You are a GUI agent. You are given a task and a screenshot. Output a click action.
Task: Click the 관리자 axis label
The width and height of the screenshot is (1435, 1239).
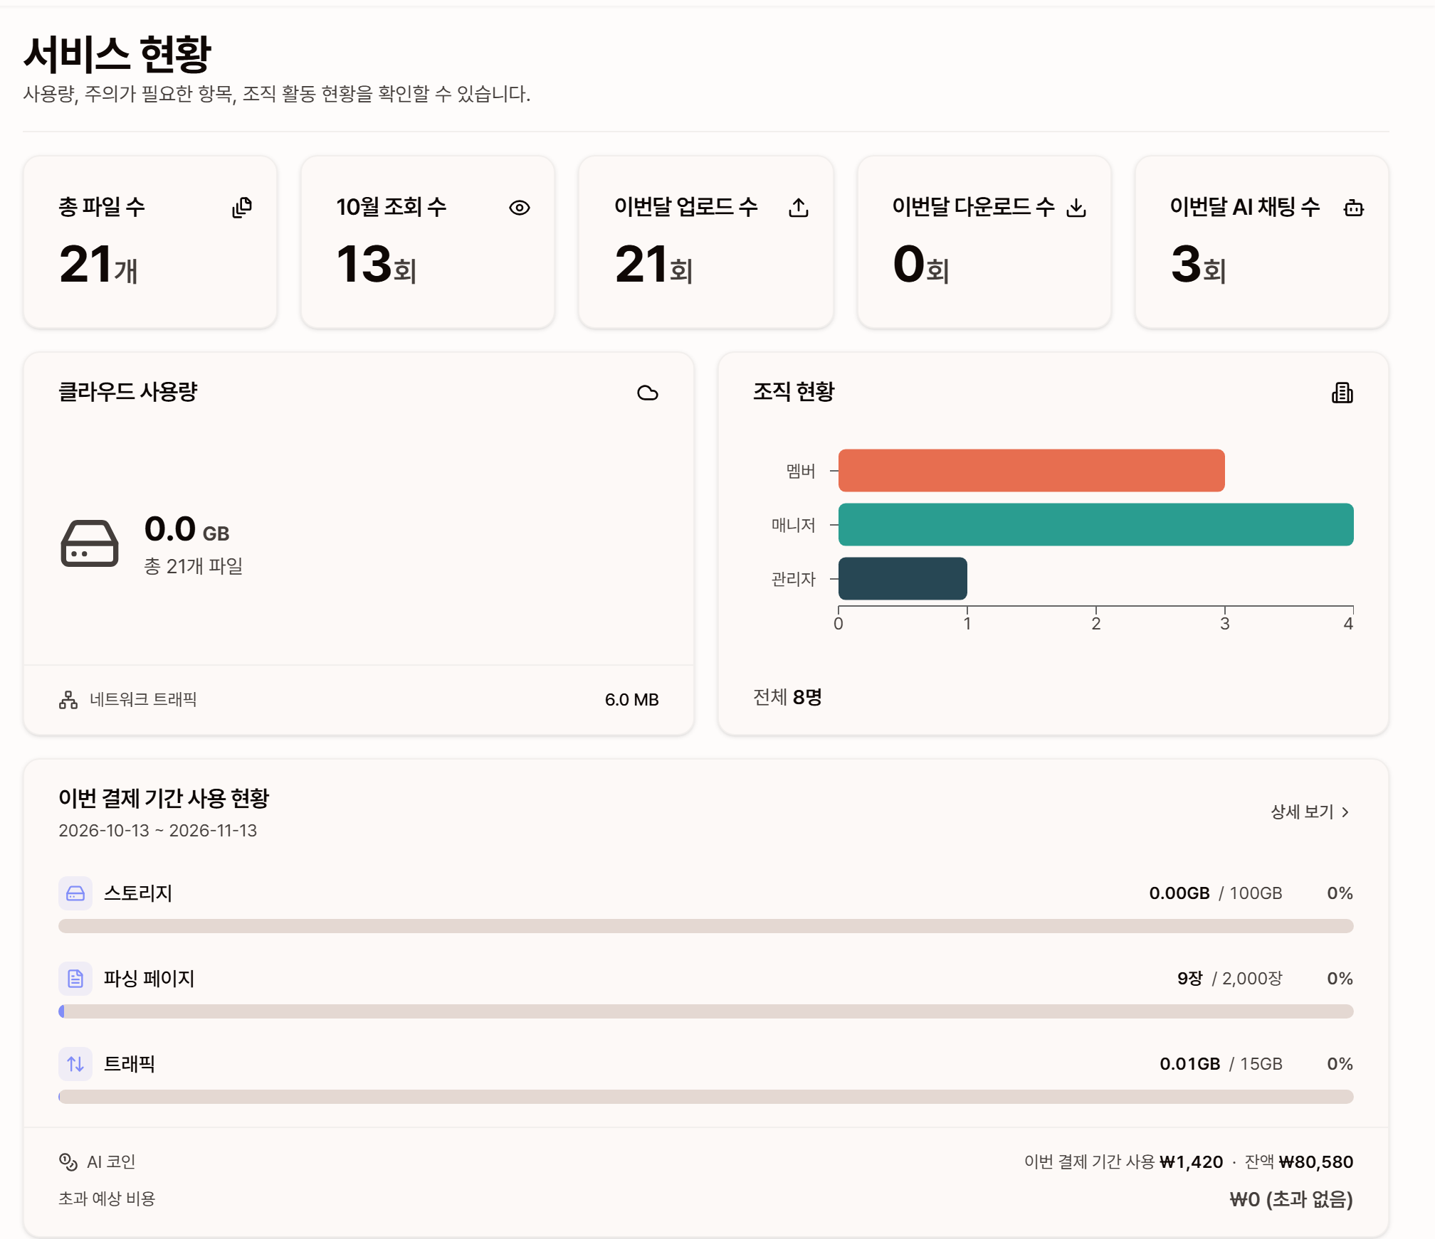pyautogui.click(x=794, y=579)
